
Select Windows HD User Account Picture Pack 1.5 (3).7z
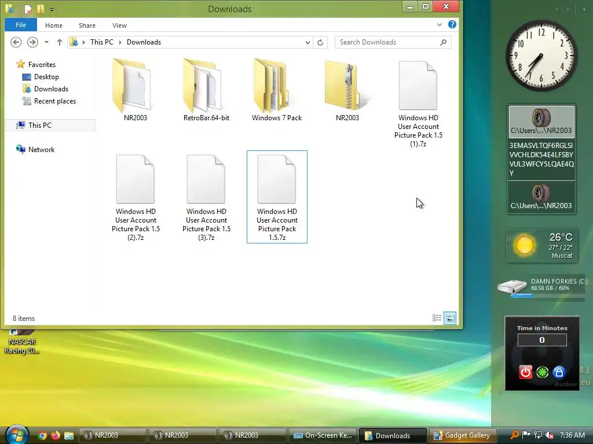pos(206,197)
